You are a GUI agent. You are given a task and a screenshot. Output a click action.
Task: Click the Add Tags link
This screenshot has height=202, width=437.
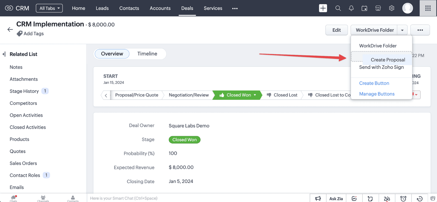[34, 34]
